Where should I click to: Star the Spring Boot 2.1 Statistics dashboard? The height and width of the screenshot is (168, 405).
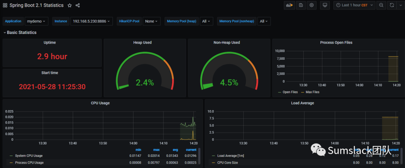tap(69, 5)
